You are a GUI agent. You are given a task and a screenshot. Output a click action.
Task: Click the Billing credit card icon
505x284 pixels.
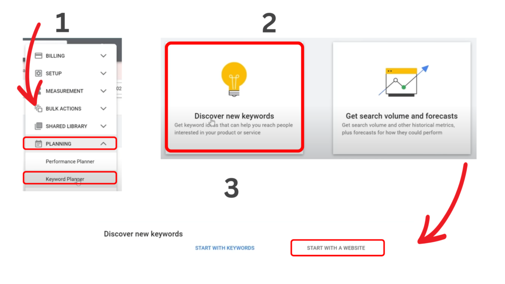coord(38,56)
